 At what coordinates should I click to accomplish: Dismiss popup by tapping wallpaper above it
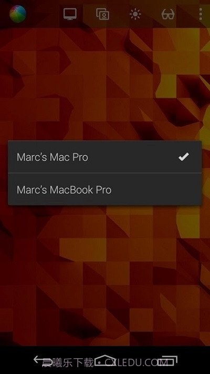tap(105, 84)
